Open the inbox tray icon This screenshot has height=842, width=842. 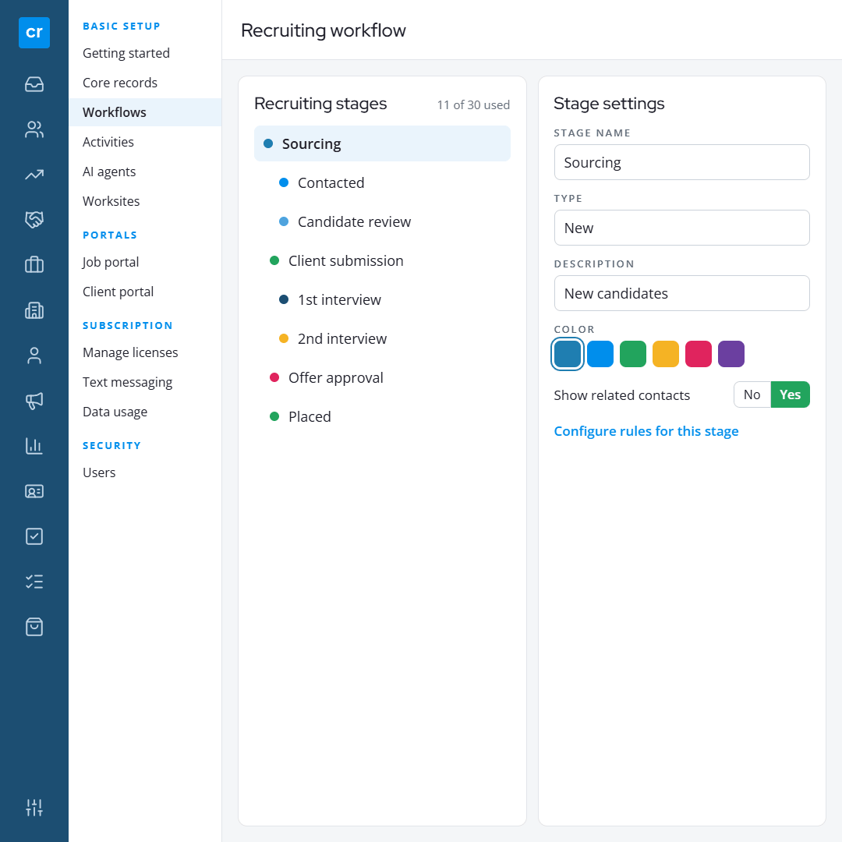34,84
